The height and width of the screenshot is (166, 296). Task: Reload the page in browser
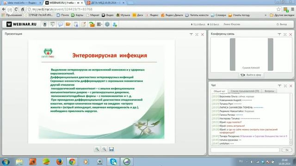[x=16, y=9]
